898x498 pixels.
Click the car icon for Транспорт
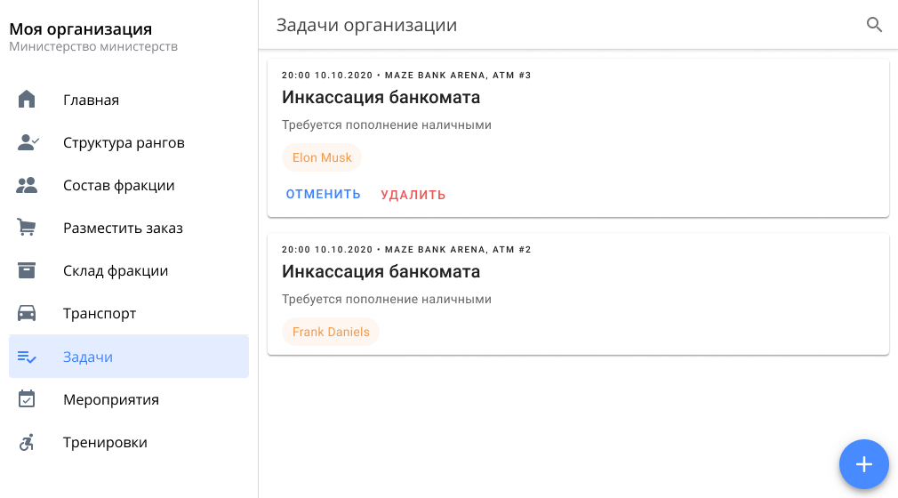(27, 313)
